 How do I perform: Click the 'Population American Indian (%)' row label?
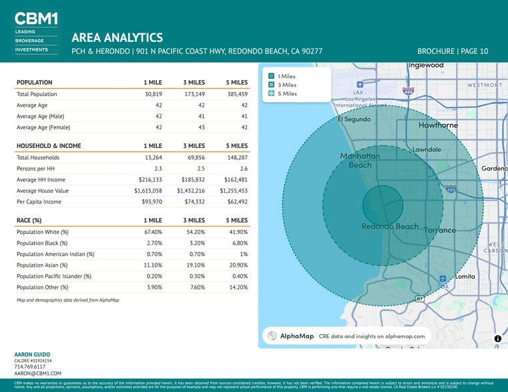(55, 254)
